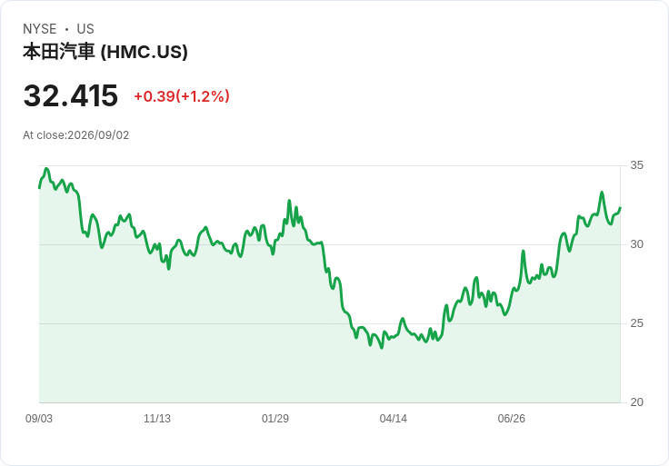The image size is (669, 466).
Task: Select the 09/03 date axis label
Action: point(39,419)
